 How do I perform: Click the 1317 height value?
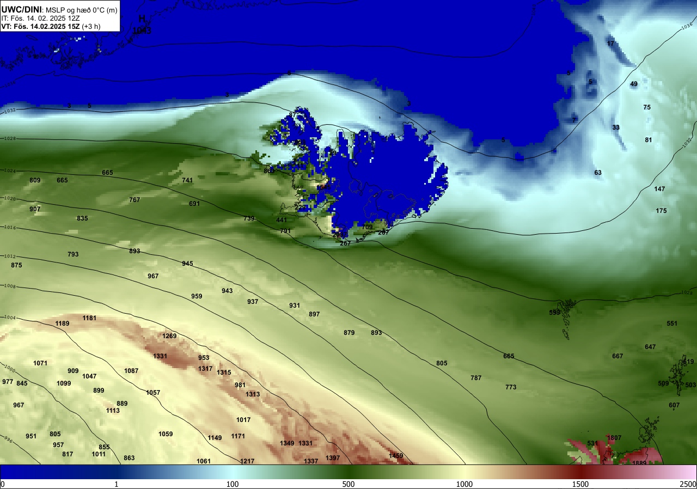pos(205,369)
